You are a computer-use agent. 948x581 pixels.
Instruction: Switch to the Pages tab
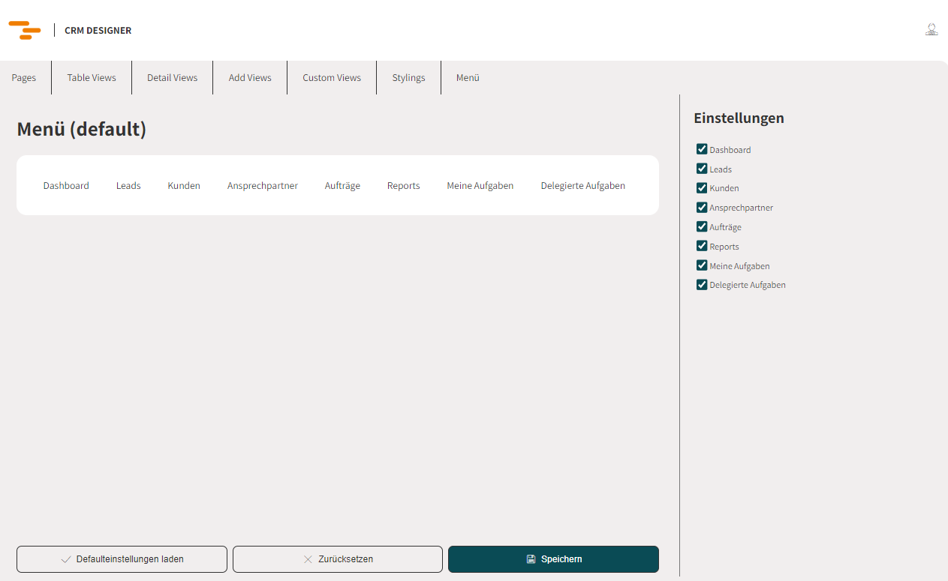(24, 78)
